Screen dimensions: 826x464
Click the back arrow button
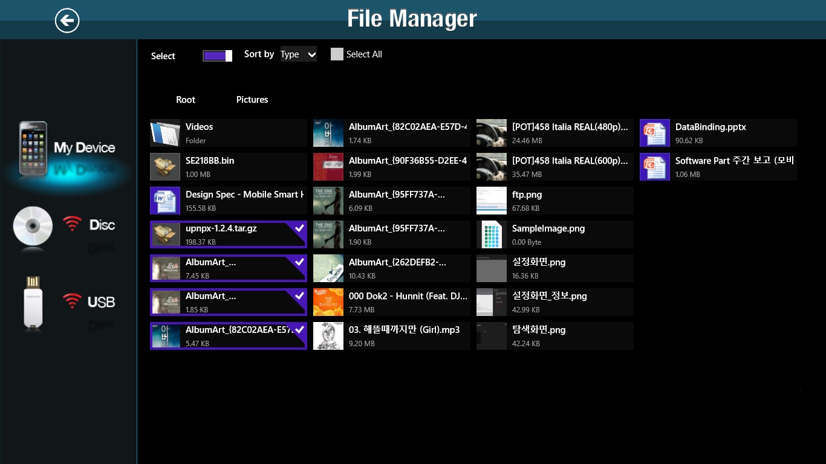[x=67, y=21]
